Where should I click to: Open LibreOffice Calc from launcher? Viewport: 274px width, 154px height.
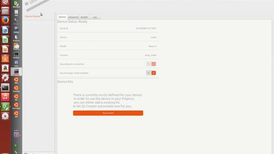[x=5, y=40]
